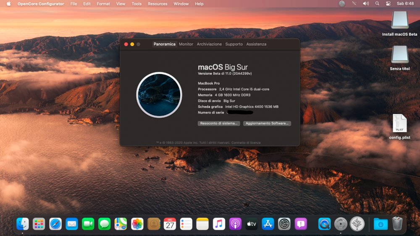Click the Sab 6:48 clock
This screenshot has height=236, width=420.
[405, 4]
